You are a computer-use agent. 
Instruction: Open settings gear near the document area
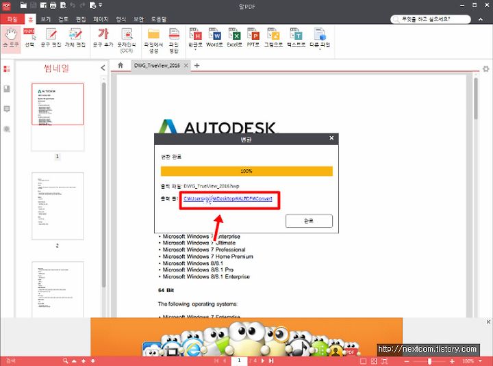click(x=485, y=69)
